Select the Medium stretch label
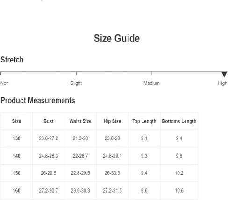228x200 pixels. 151,83
